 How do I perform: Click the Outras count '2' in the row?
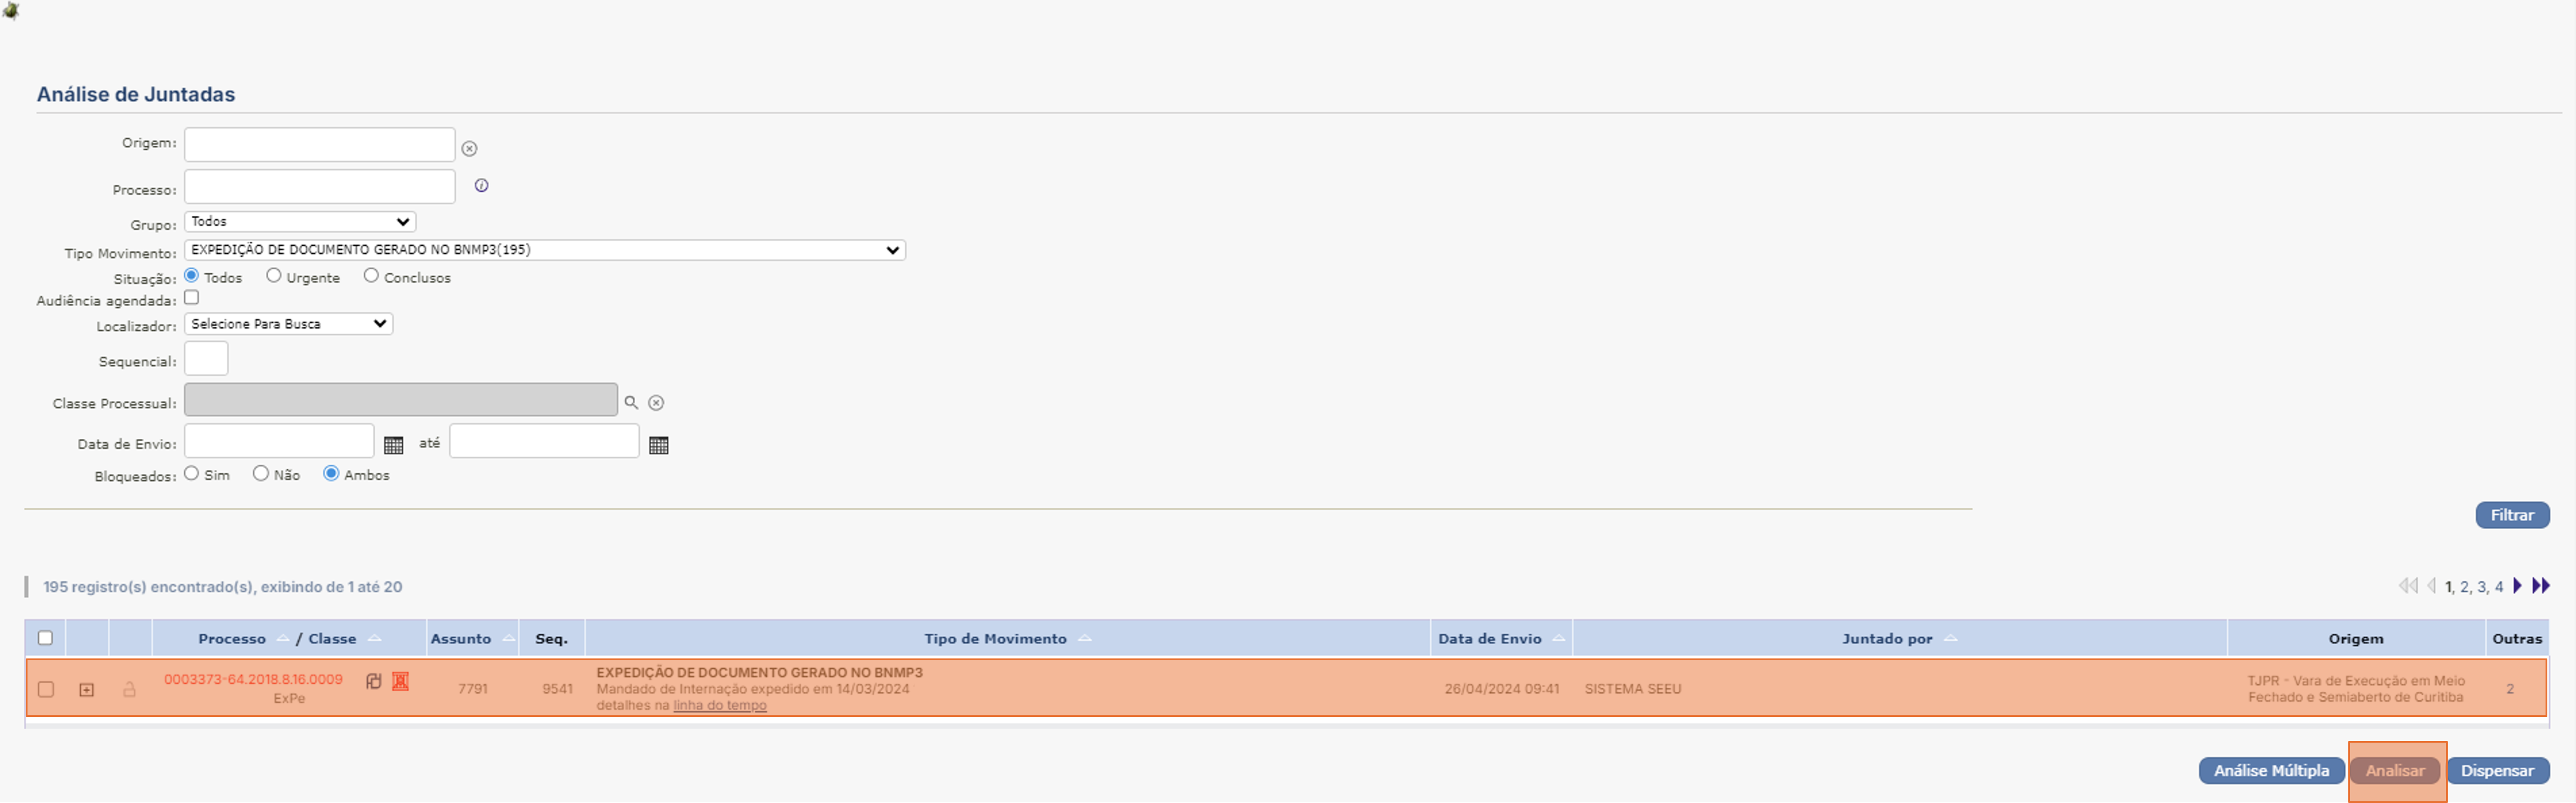coord(2510,689)
